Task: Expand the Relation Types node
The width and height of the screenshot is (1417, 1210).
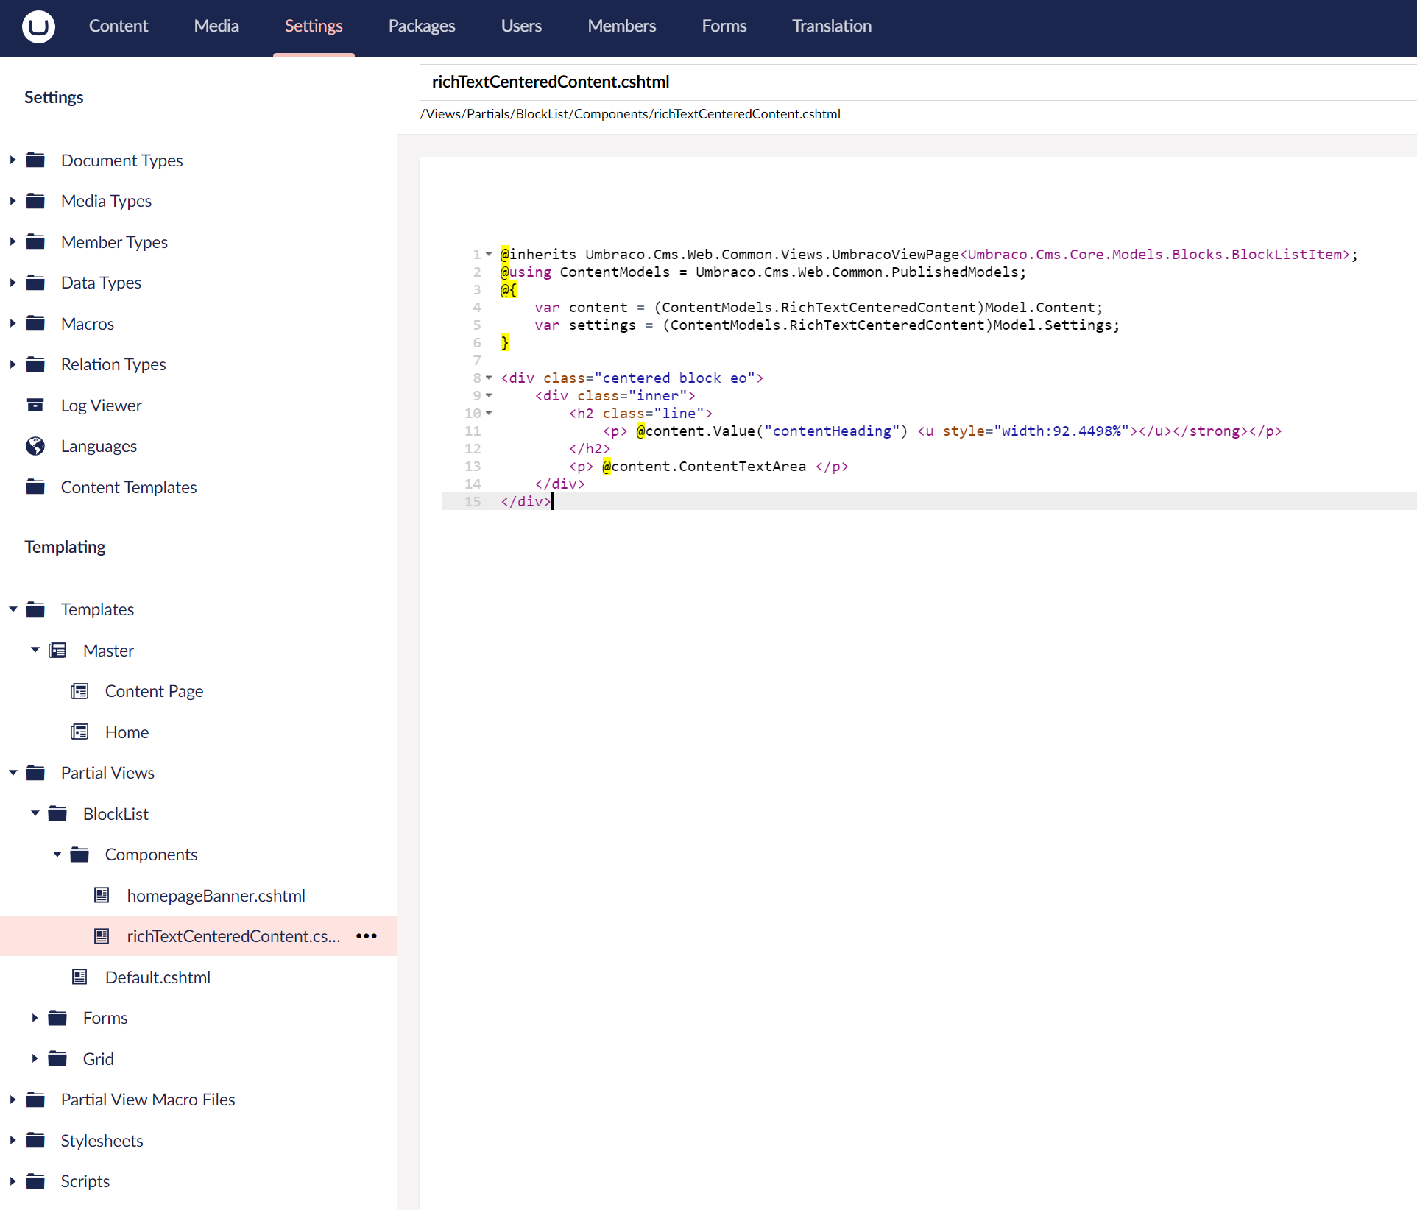Action: (x=13, y=364)
